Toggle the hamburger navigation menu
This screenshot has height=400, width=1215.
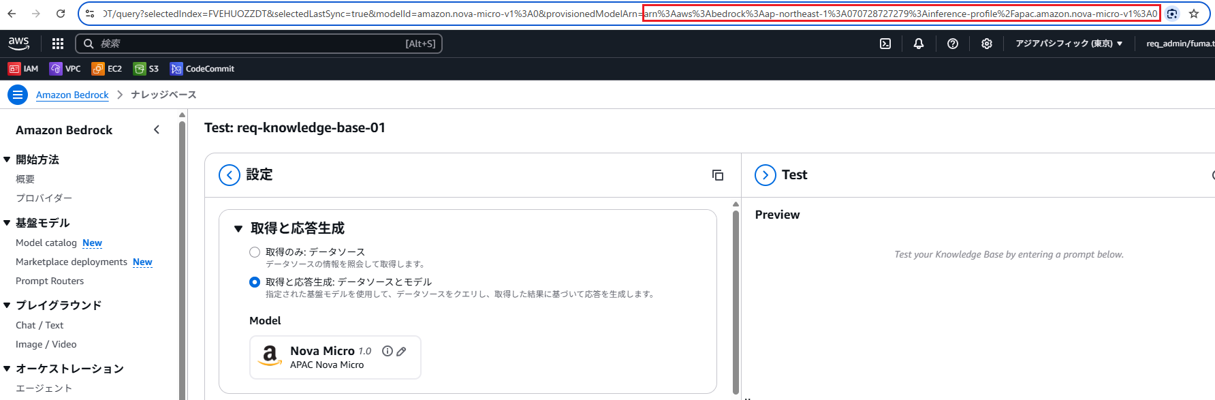pos(18,95)
